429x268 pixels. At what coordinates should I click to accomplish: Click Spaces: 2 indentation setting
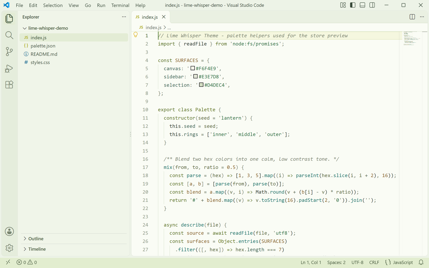point(336,262)
